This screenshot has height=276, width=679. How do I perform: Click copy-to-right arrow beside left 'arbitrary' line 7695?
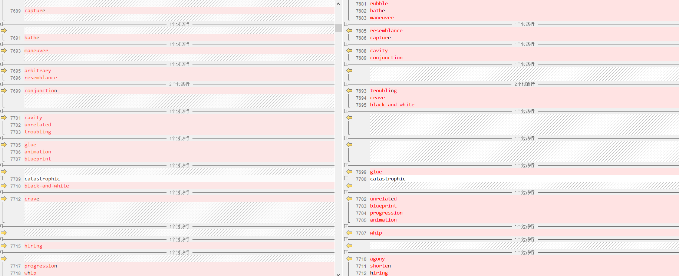[x=4, y=71]
